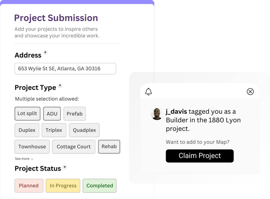Toggle the ADU project type
This screenshot has height=199, width=270.
(x=52, y=114)
